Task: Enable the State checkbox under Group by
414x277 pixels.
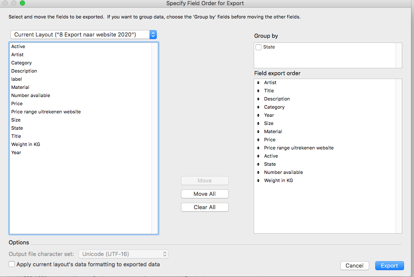Action: click(258, 47)
